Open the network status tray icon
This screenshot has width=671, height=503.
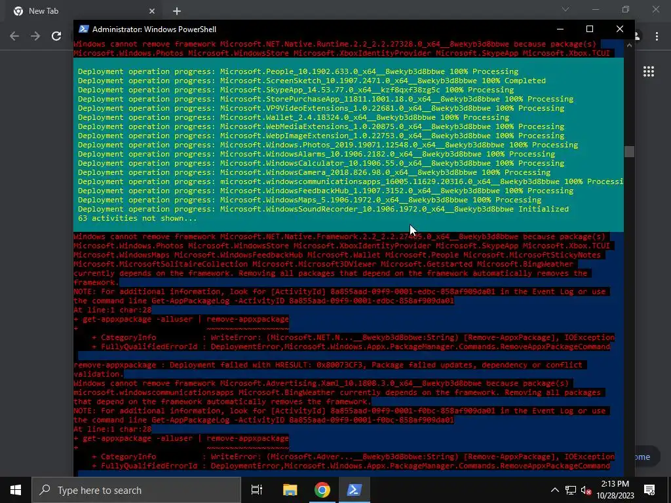pos(571,490)
